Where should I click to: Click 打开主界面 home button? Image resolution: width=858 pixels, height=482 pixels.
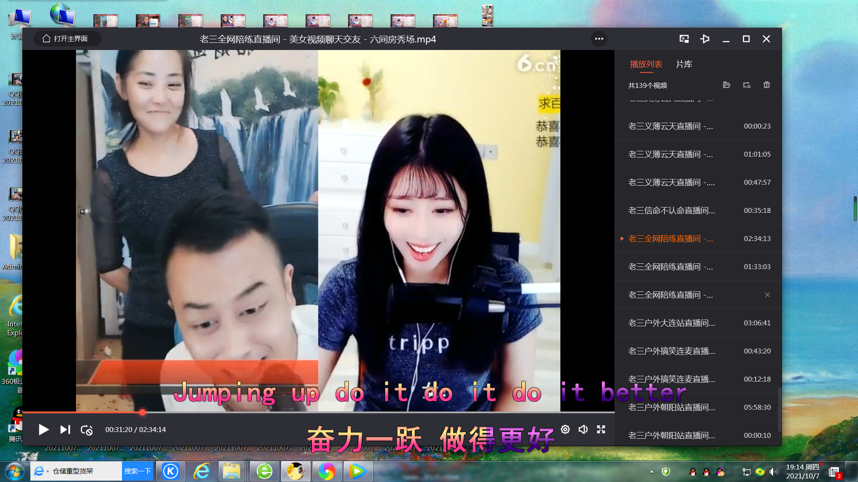pyautogui.click(x=67, y=39)
